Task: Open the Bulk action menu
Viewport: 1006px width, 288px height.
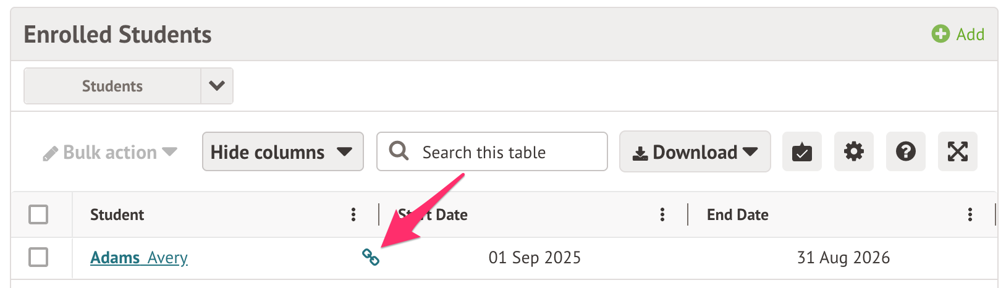Action: 110,153
